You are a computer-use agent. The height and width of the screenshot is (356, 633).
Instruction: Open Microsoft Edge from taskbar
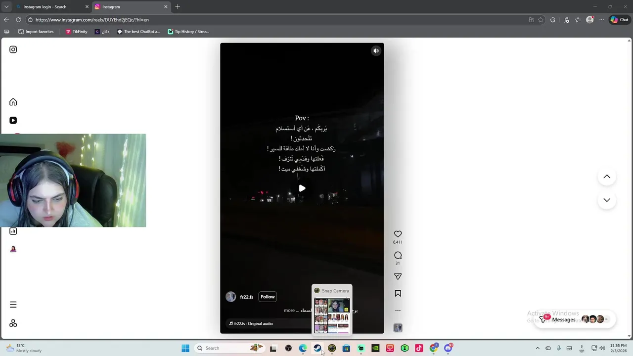click(x=303, y=348)
